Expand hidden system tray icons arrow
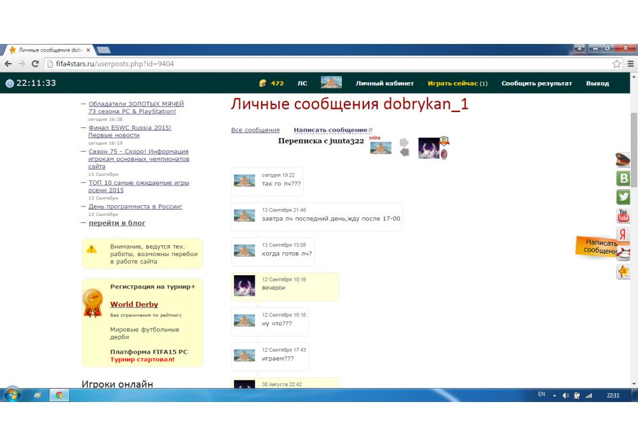The width and height of the screenshot is (638, 446). (x=554, y=395)
